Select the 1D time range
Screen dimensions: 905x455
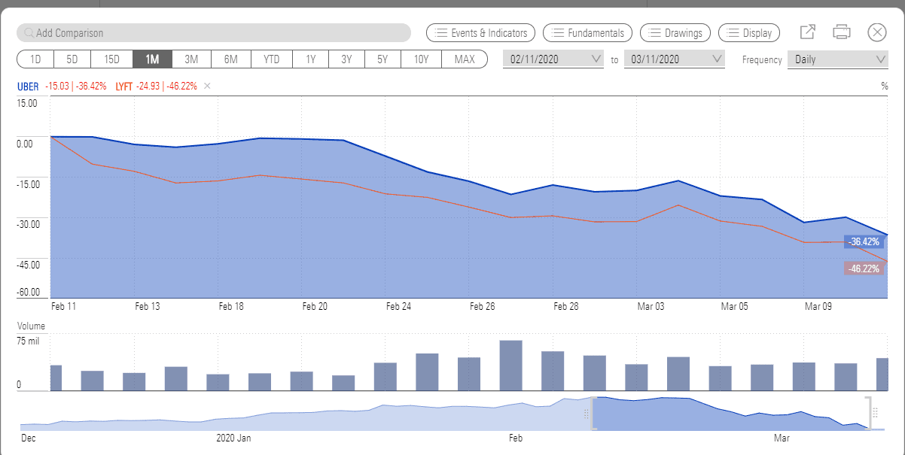[35, 59]
